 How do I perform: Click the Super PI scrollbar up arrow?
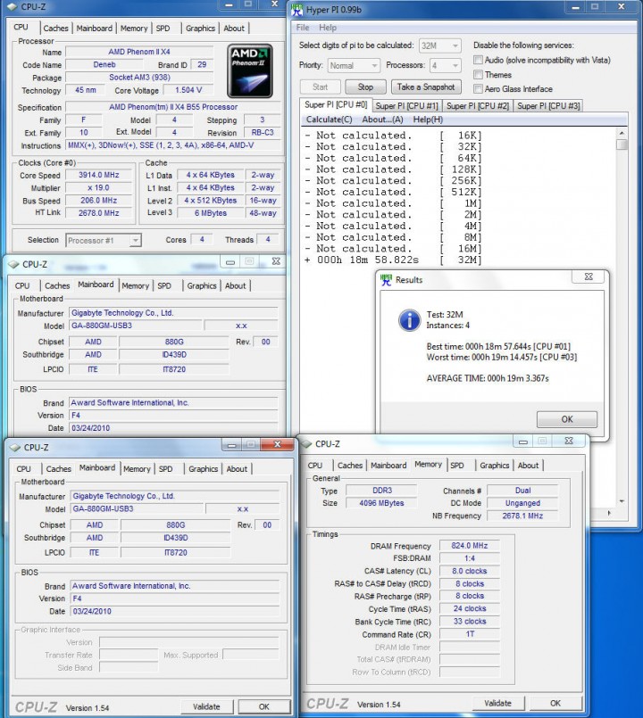pyautogui.click(x=622, y=133)
